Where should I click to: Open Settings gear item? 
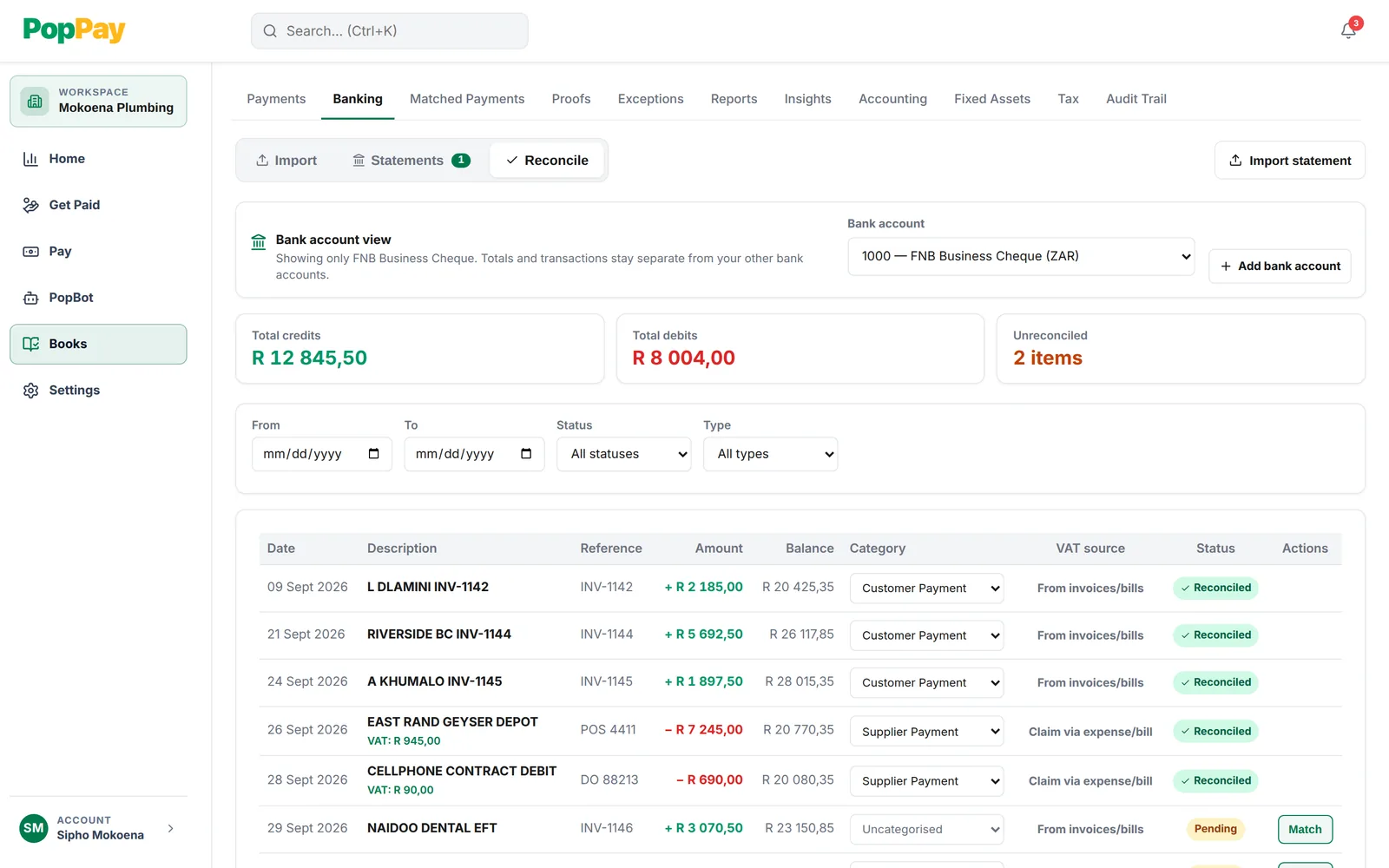98,390
